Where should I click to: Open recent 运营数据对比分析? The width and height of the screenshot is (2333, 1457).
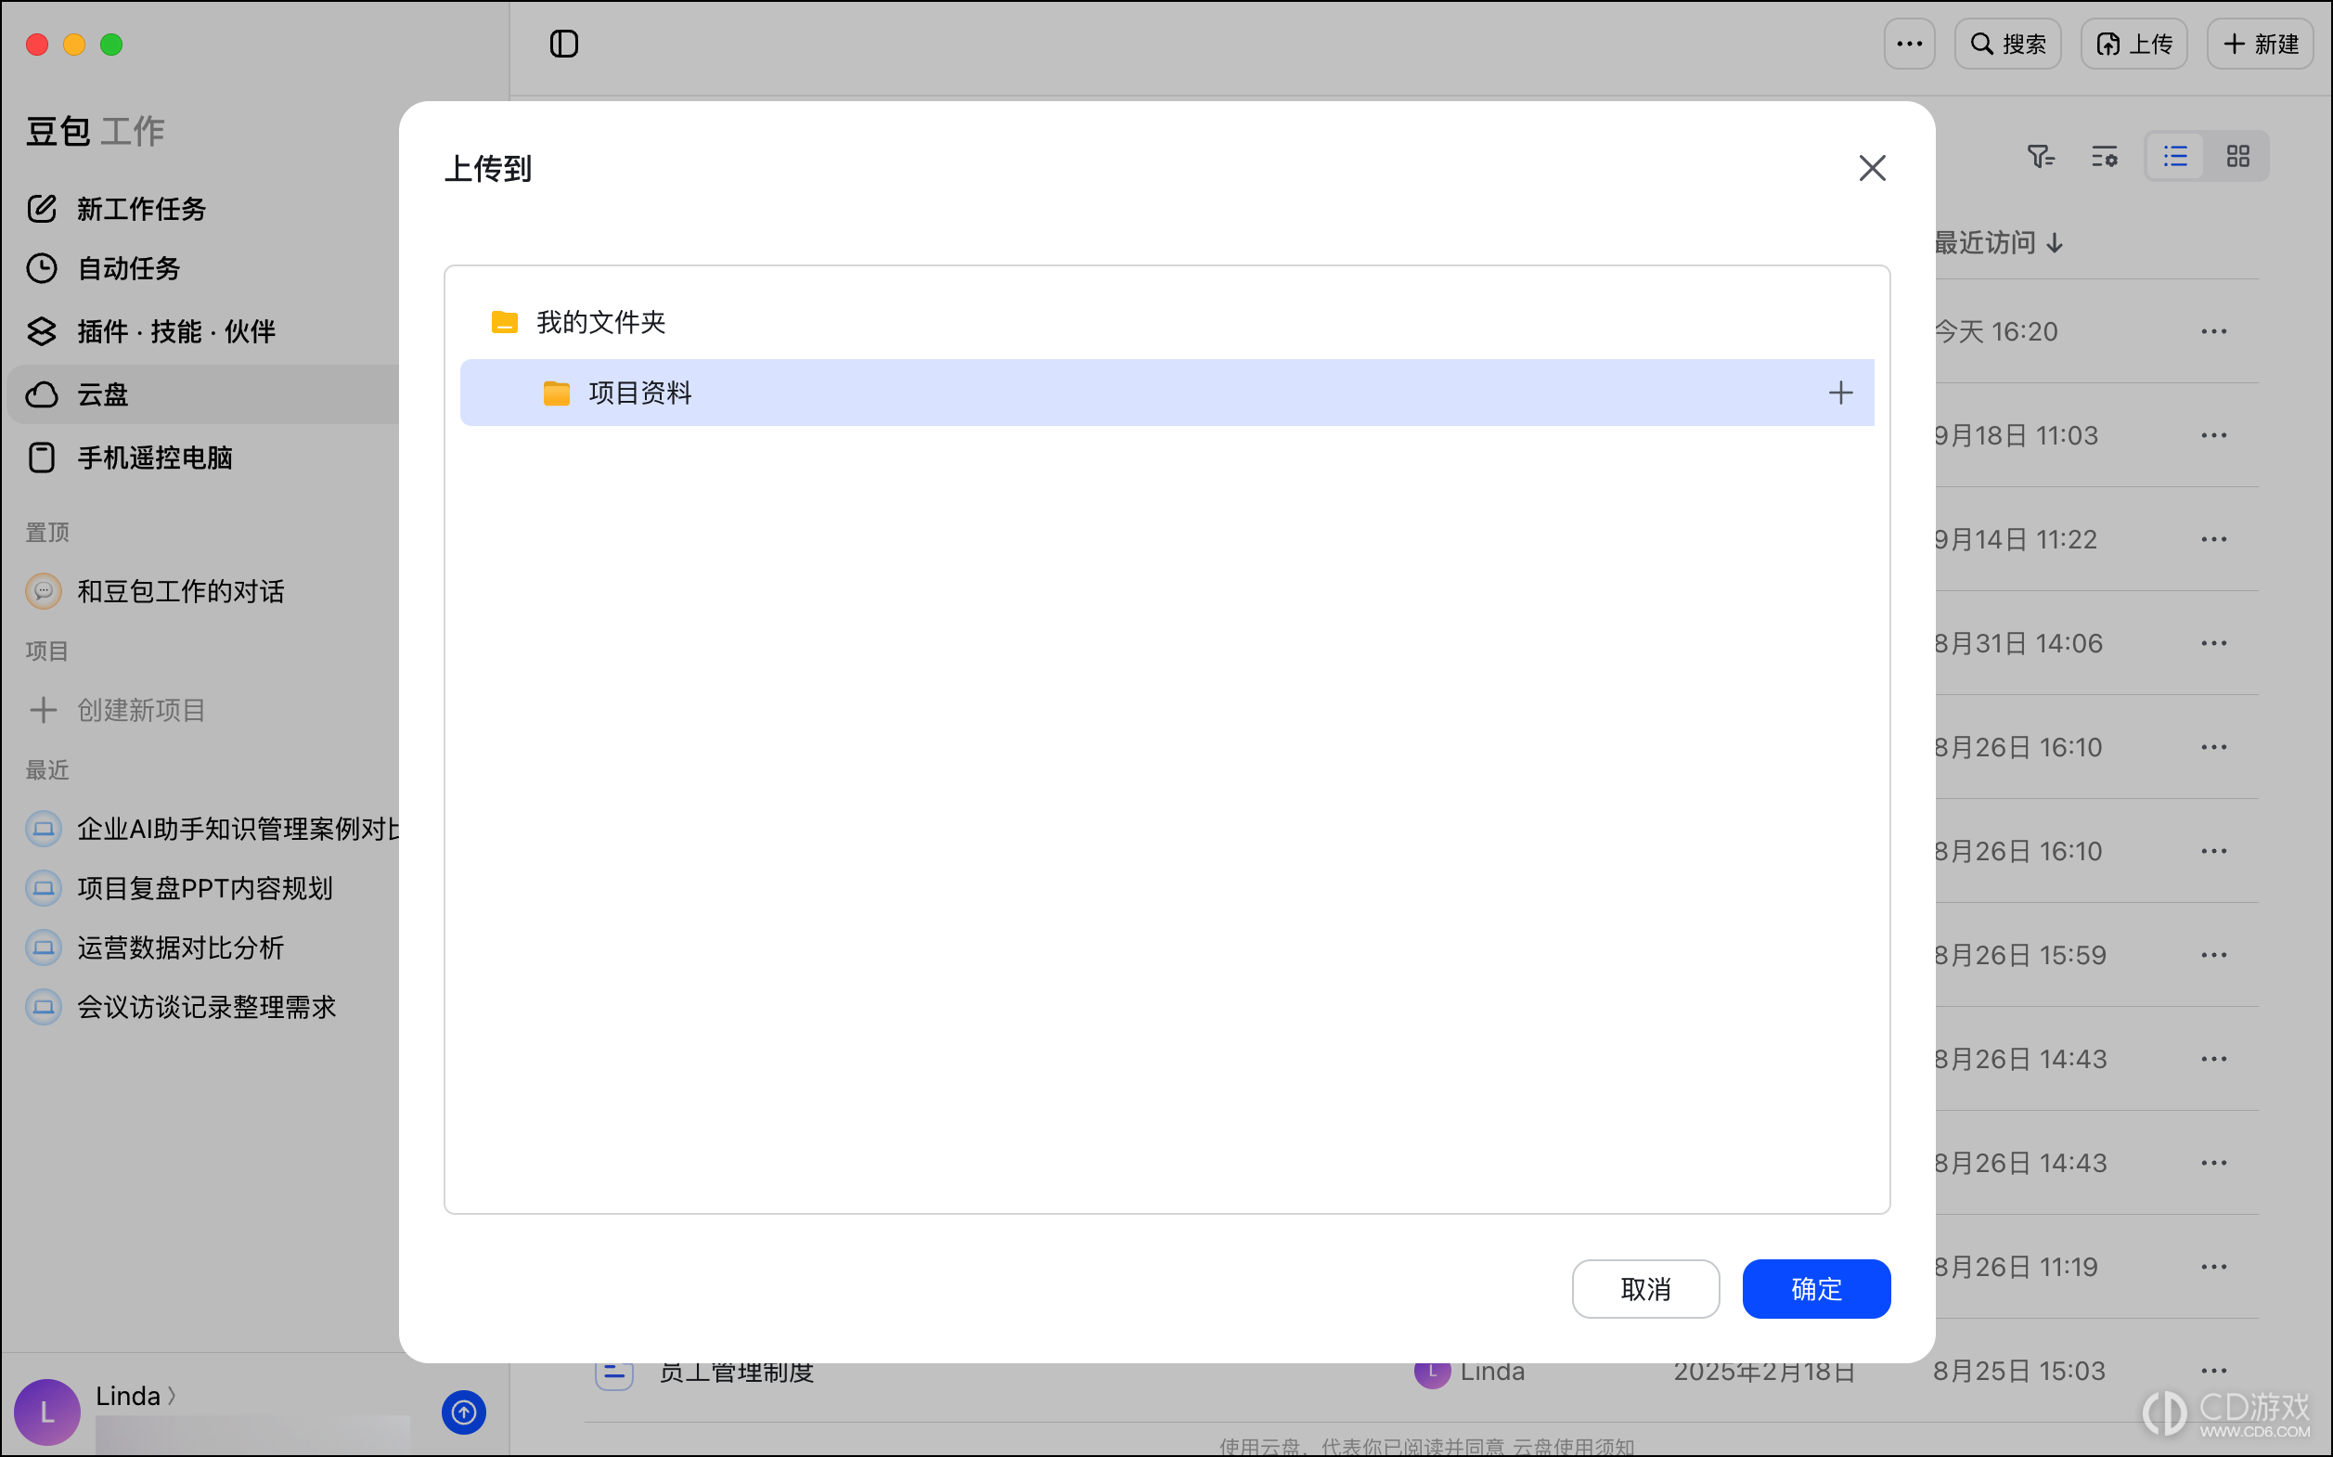[155, 948]
